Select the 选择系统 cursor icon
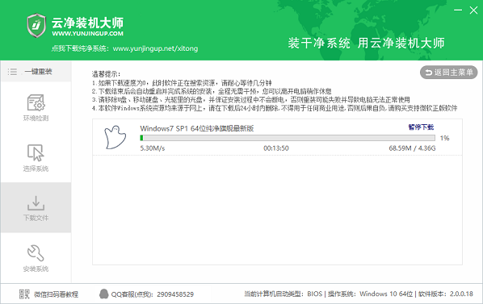This screenshot has width=483, height=304. (x=36, y=152)
